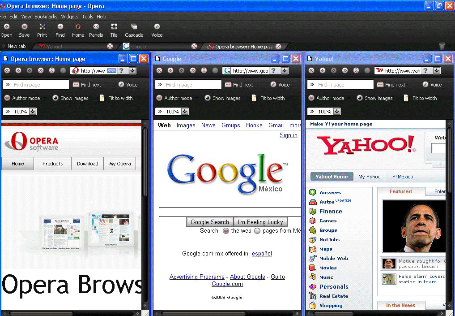Click the Tile icon to tile windows
The image size is (455, 316).
[x=114, y=30]
